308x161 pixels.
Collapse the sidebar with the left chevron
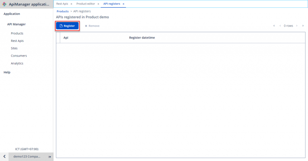pyautogui.click(x=4, y=157)
